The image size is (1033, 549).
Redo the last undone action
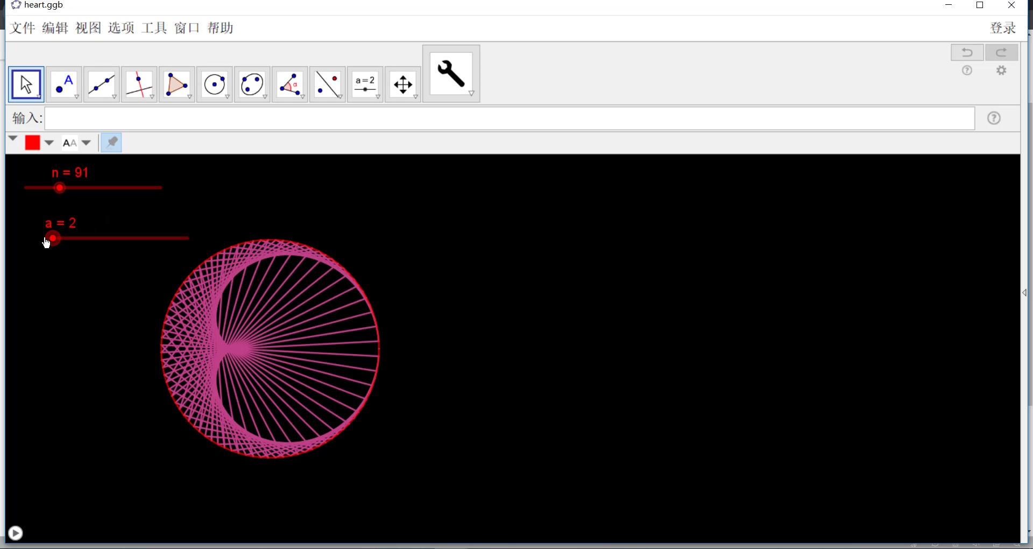click(x=1001, y=52)
